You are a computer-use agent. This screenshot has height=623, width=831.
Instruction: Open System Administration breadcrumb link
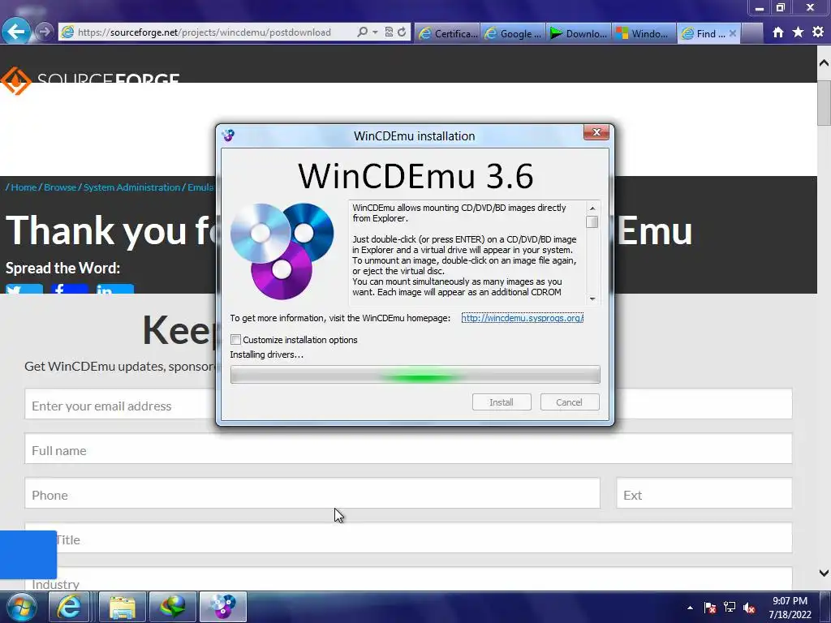point(132,187)
